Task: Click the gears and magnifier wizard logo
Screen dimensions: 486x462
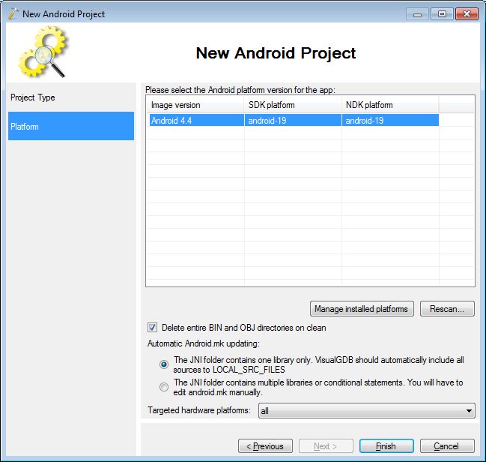Action: (43, 52)
